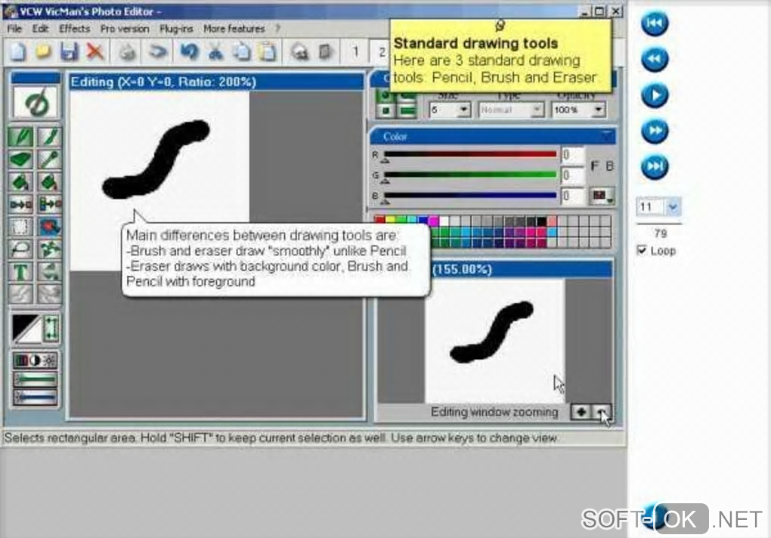Click the fast forward playback button
771x538 pixels.
point(655,131)
